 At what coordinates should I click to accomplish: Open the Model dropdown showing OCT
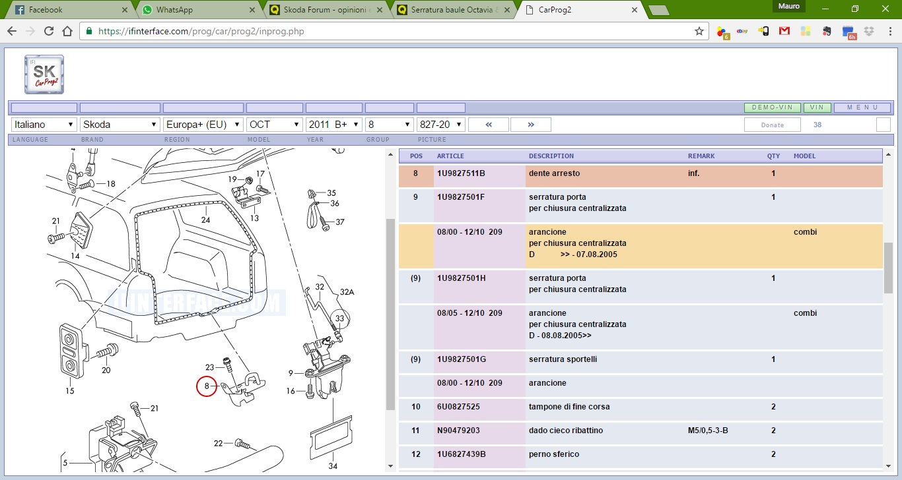pyautogui.click(x=275, y=125)
